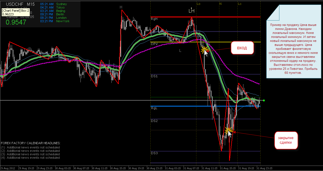Select calendar headline row (4)
This screenshot has height=171, width=323.
tap(30, 158)
